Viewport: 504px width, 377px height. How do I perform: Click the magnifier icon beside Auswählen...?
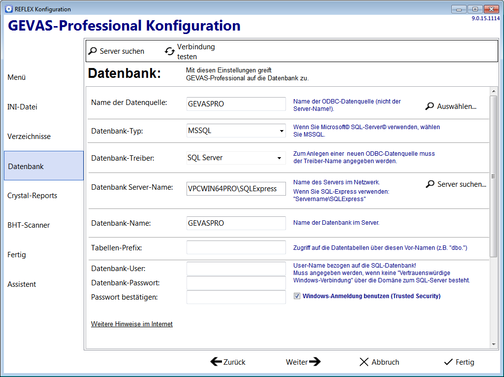429,106
